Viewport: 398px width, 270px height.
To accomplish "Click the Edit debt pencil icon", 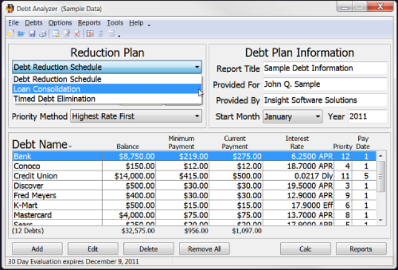I will pyautogui.click(x=67, y=34).
